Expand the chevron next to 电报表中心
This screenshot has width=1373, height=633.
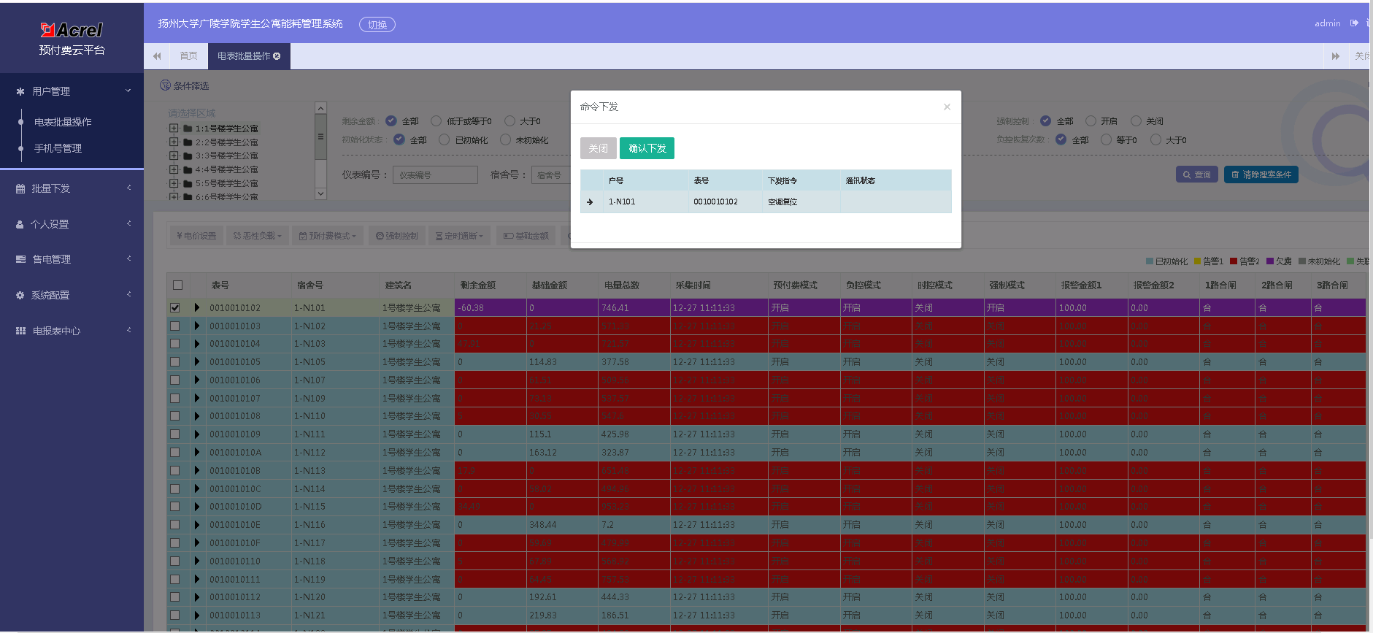[129, 330]
